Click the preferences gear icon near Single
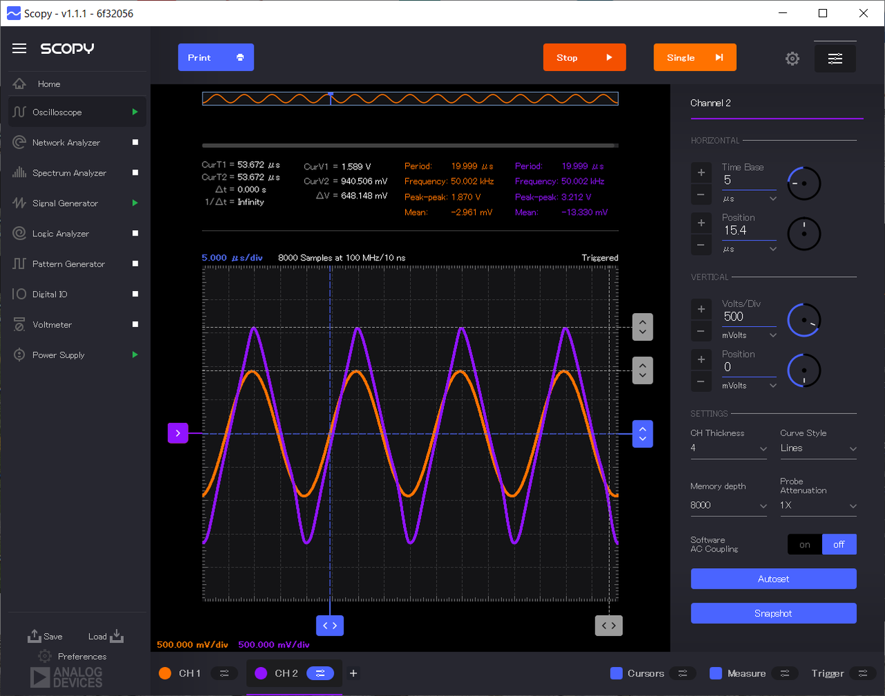The image size is (885, 696). click(792, 59)
